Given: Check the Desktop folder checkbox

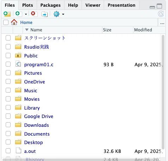Looking at the screenshot, I should [x=8, y=142].
